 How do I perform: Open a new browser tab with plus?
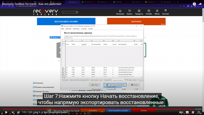[x=178, y=2]
